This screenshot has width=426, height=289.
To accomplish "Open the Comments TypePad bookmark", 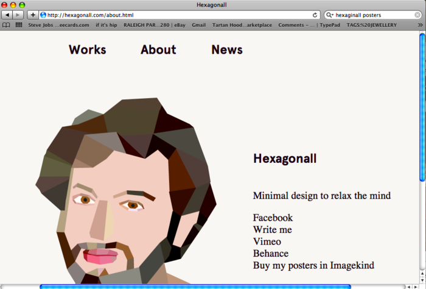I will click(309, 25).
